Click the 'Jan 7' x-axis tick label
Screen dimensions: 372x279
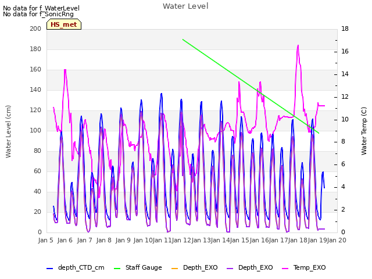84,240
